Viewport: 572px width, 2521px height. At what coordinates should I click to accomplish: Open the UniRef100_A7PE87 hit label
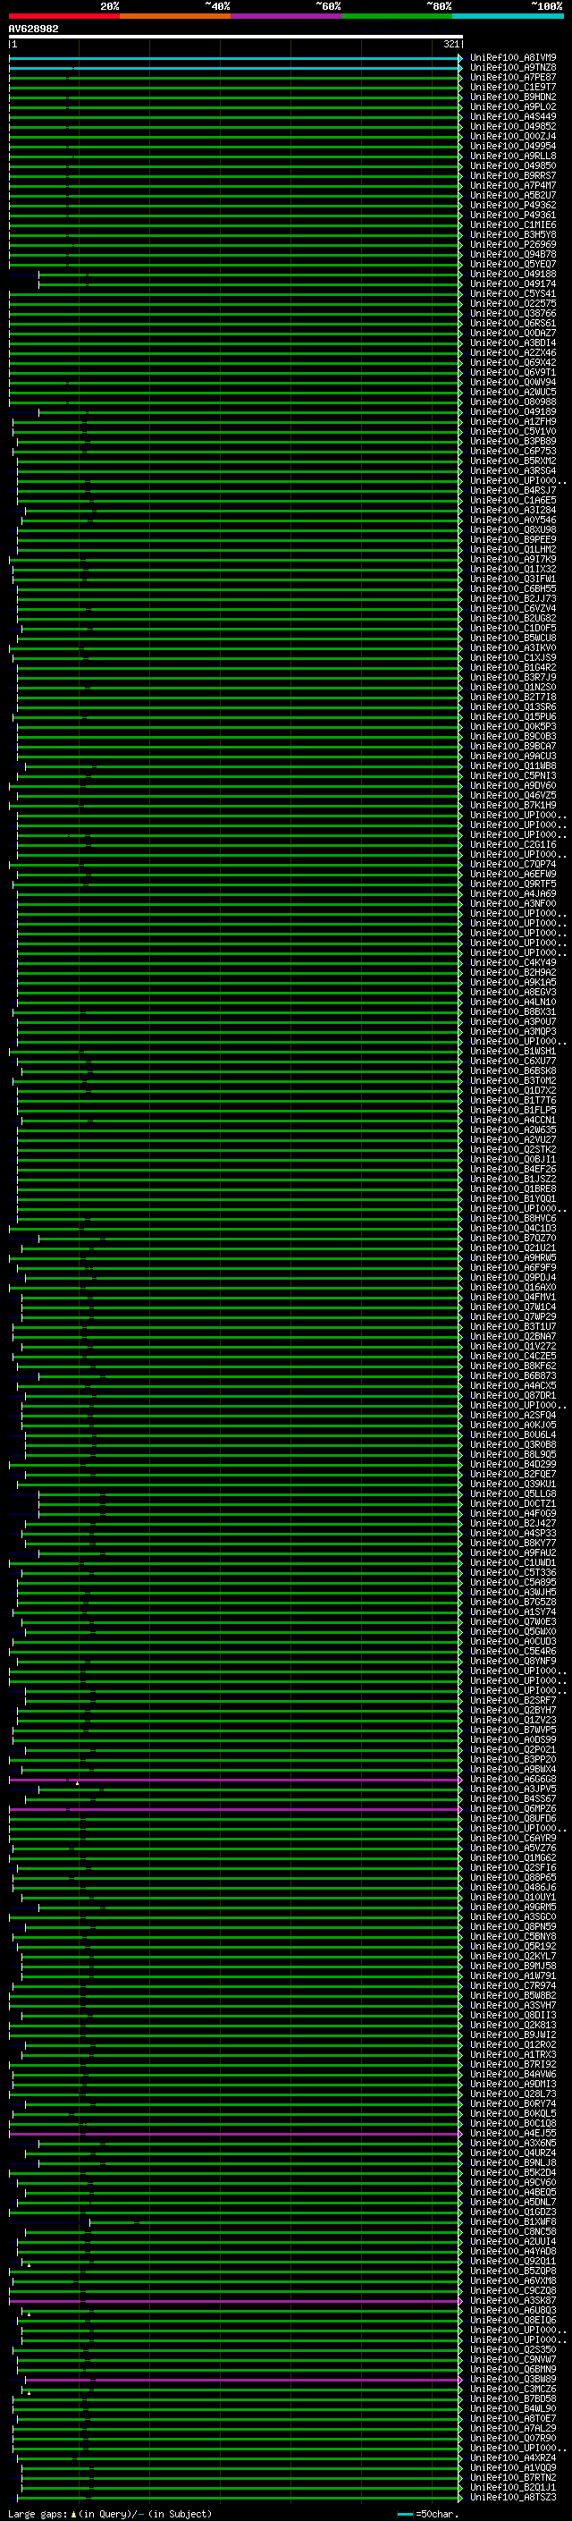click(513, 77)
